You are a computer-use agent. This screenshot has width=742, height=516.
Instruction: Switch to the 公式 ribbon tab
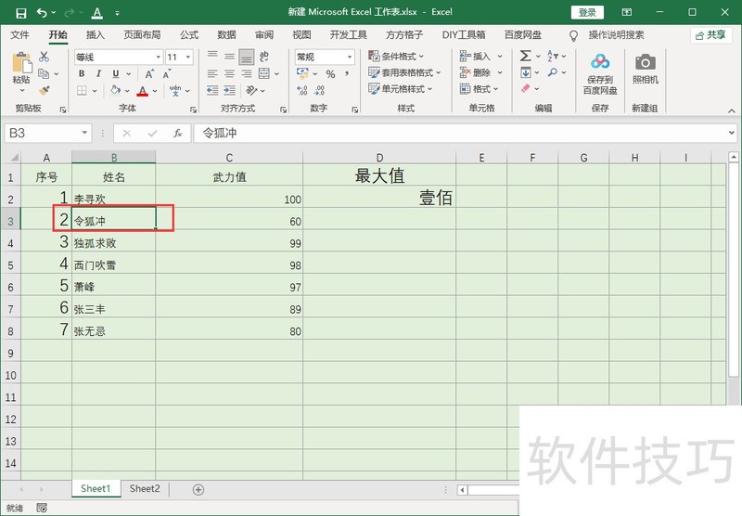pyautogui.click(x=189, y=35)
